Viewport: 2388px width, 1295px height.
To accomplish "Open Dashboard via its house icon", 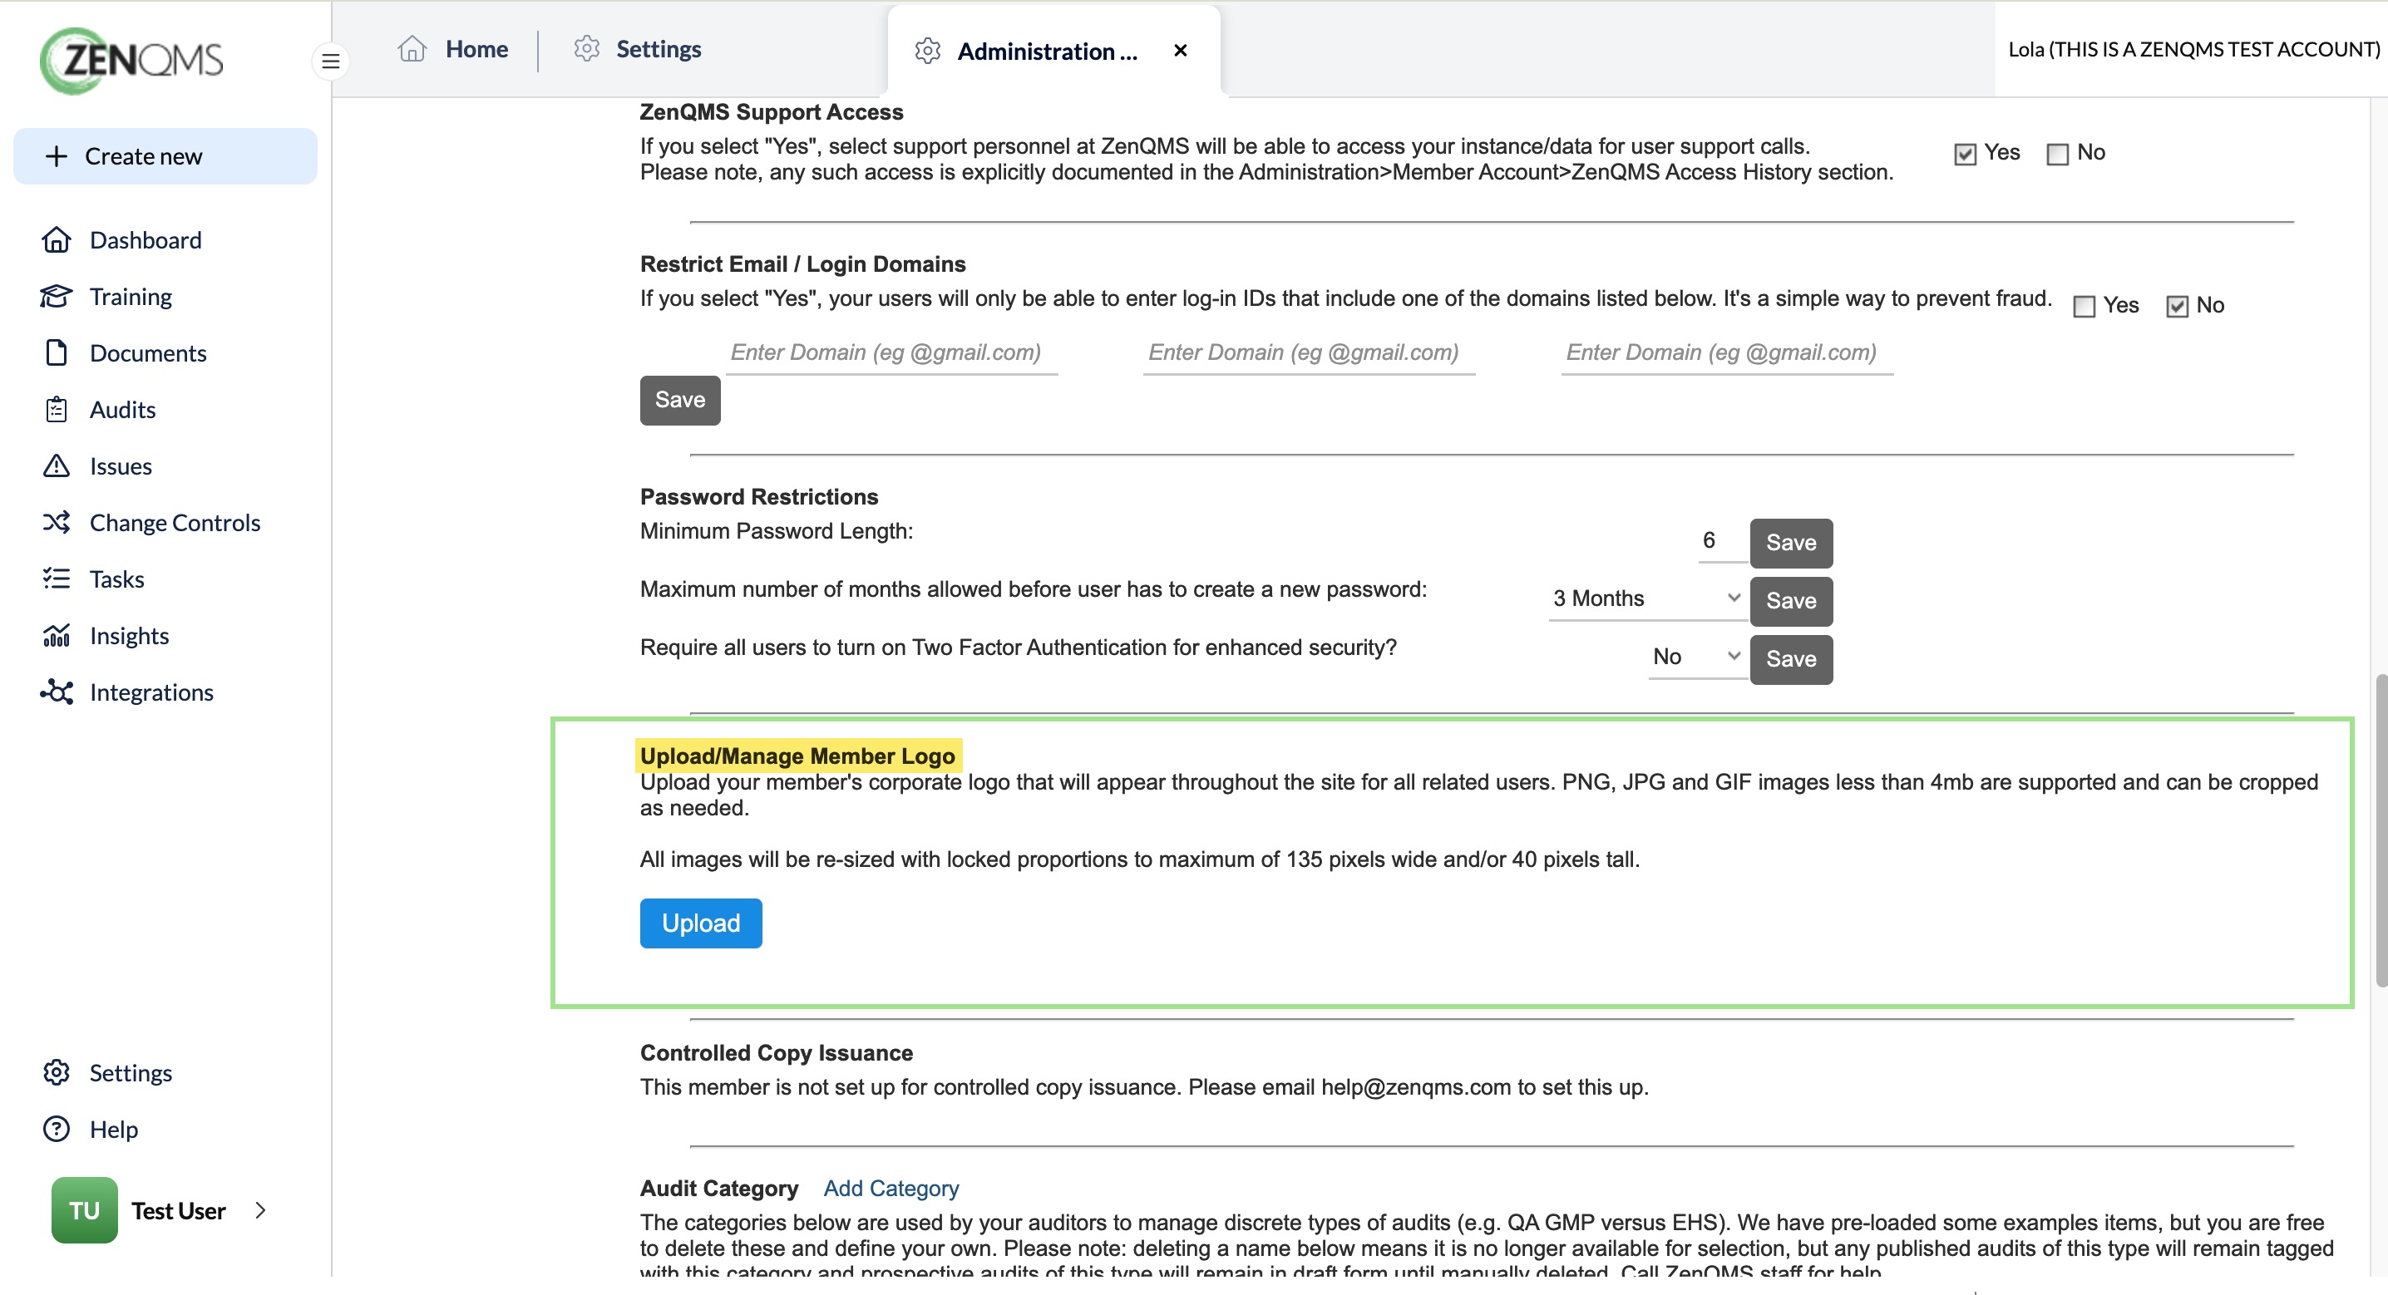I will [x=57, y=240].
